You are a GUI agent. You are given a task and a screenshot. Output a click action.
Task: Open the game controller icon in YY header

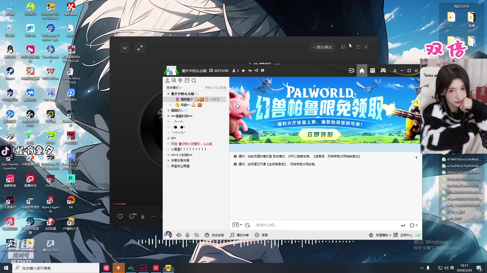click(x=383, y=71)
